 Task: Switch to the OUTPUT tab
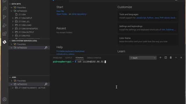[69, 58]
